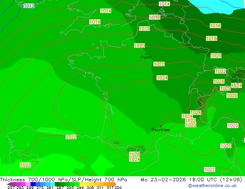Pick the bright yellow legend swatch above 299
This screenshot has width=245, height=189.
tap(82, 184)
